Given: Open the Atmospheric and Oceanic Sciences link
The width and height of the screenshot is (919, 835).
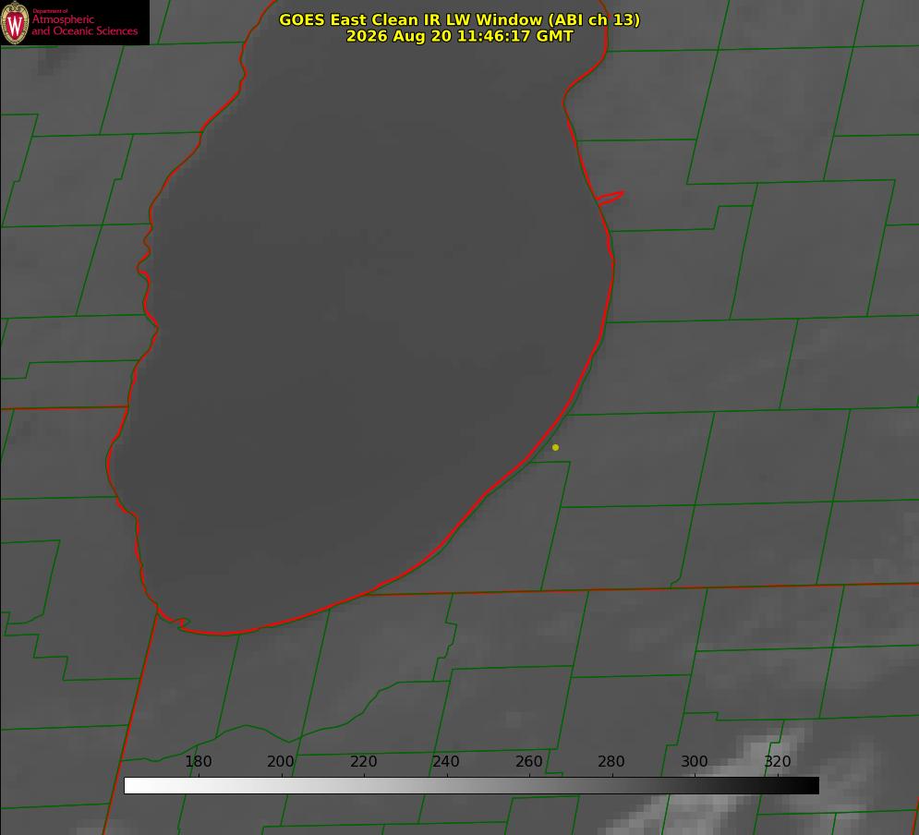Looking at the screenshot, I should [x=85, y=25].
